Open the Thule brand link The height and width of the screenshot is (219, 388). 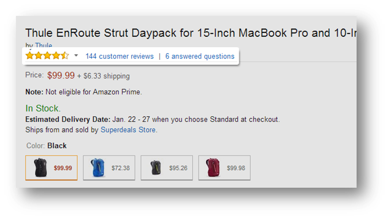coord(44,46)
